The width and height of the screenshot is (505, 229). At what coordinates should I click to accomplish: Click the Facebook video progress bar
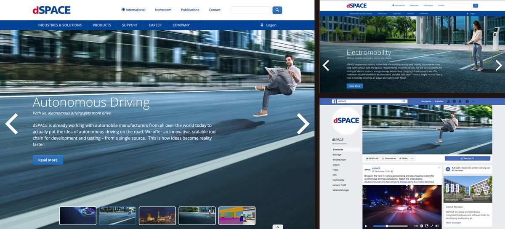(391, 226)
